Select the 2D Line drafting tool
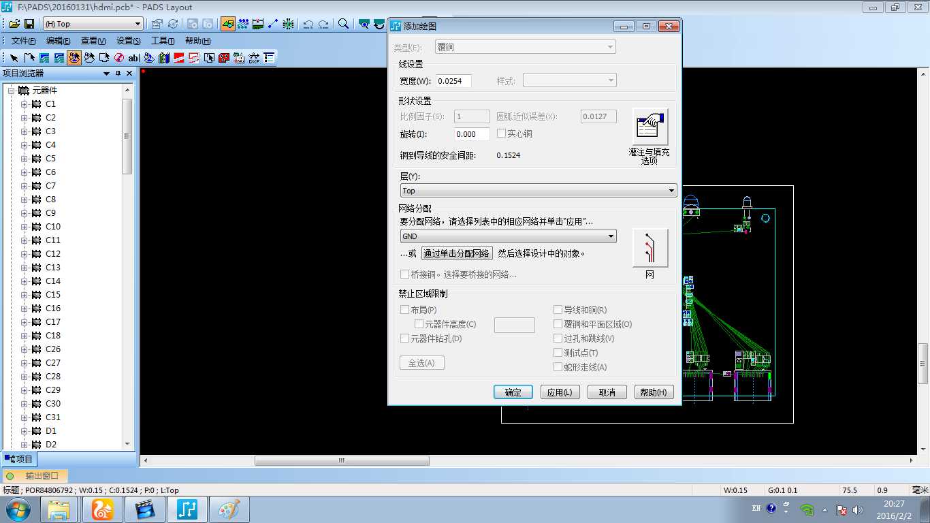This screenshot has width=930, height=523. point(29,58)
